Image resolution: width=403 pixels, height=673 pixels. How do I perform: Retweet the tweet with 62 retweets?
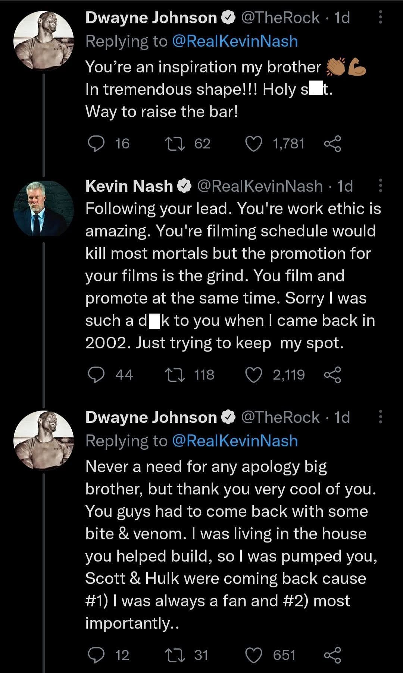[175, 144]
